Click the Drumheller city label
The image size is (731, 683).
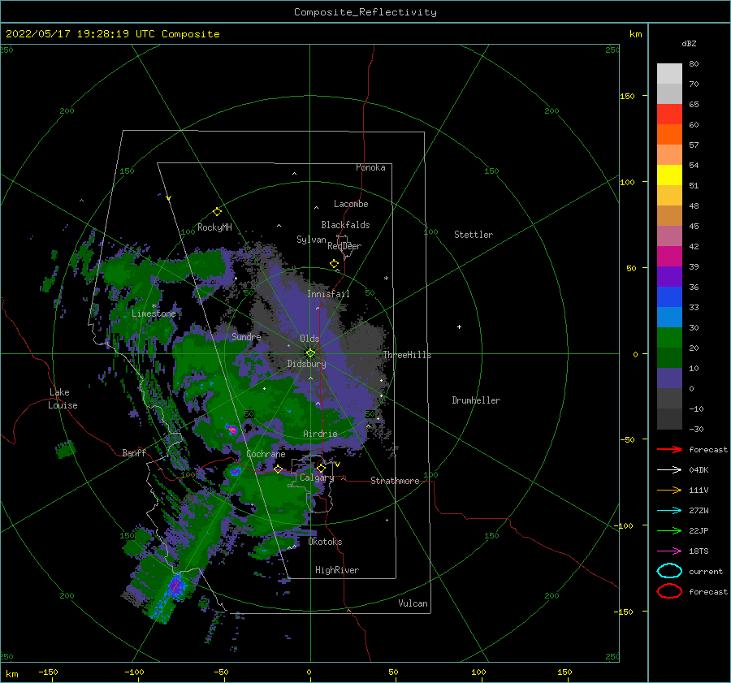point(476,400)
